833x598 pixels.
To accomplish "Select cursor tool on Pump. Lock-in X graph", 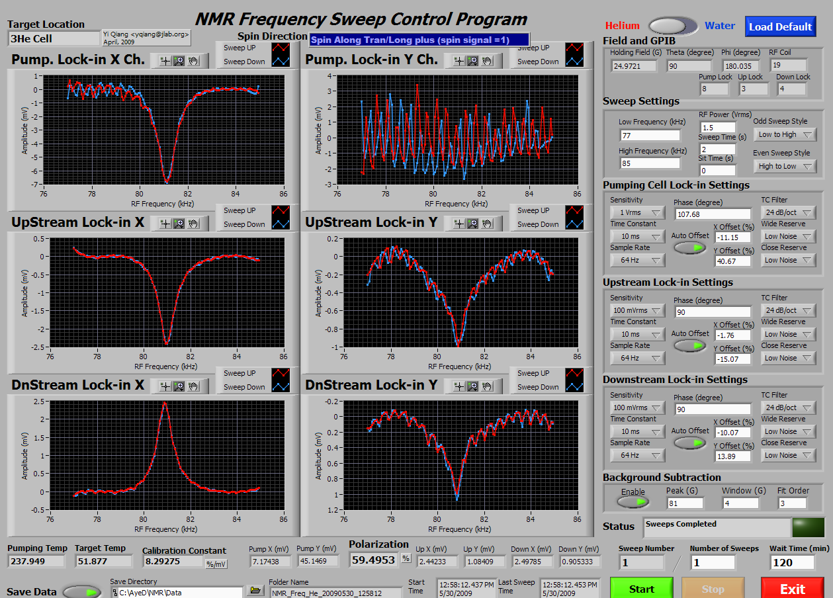I will pyautogui.click(x=164, y=61).
